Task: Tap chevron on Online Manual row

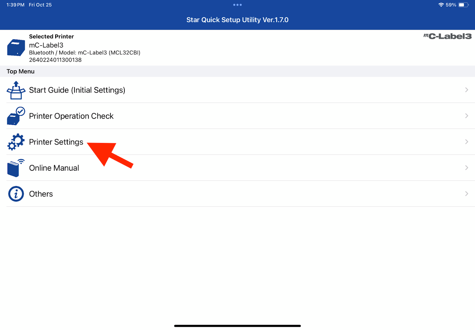Action: [x=467, y=168]
